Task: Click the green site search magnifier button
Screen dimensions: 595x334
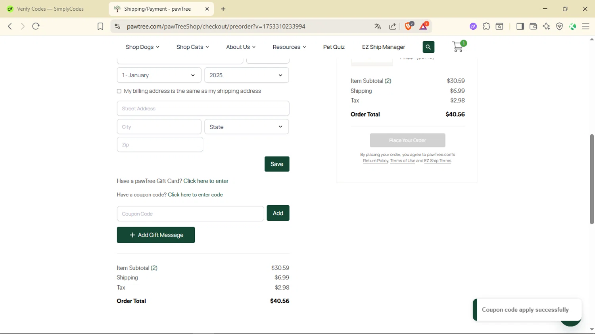Action: pyautogui.click(x=428, y=47)
